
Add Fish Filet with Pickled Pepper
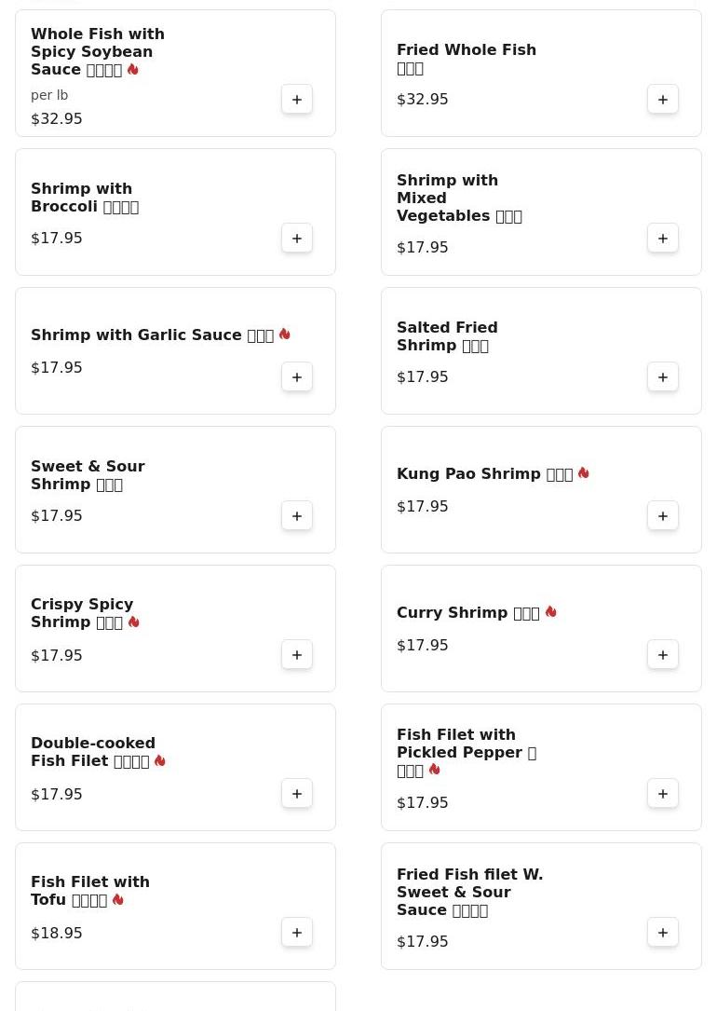click(663, 794)
